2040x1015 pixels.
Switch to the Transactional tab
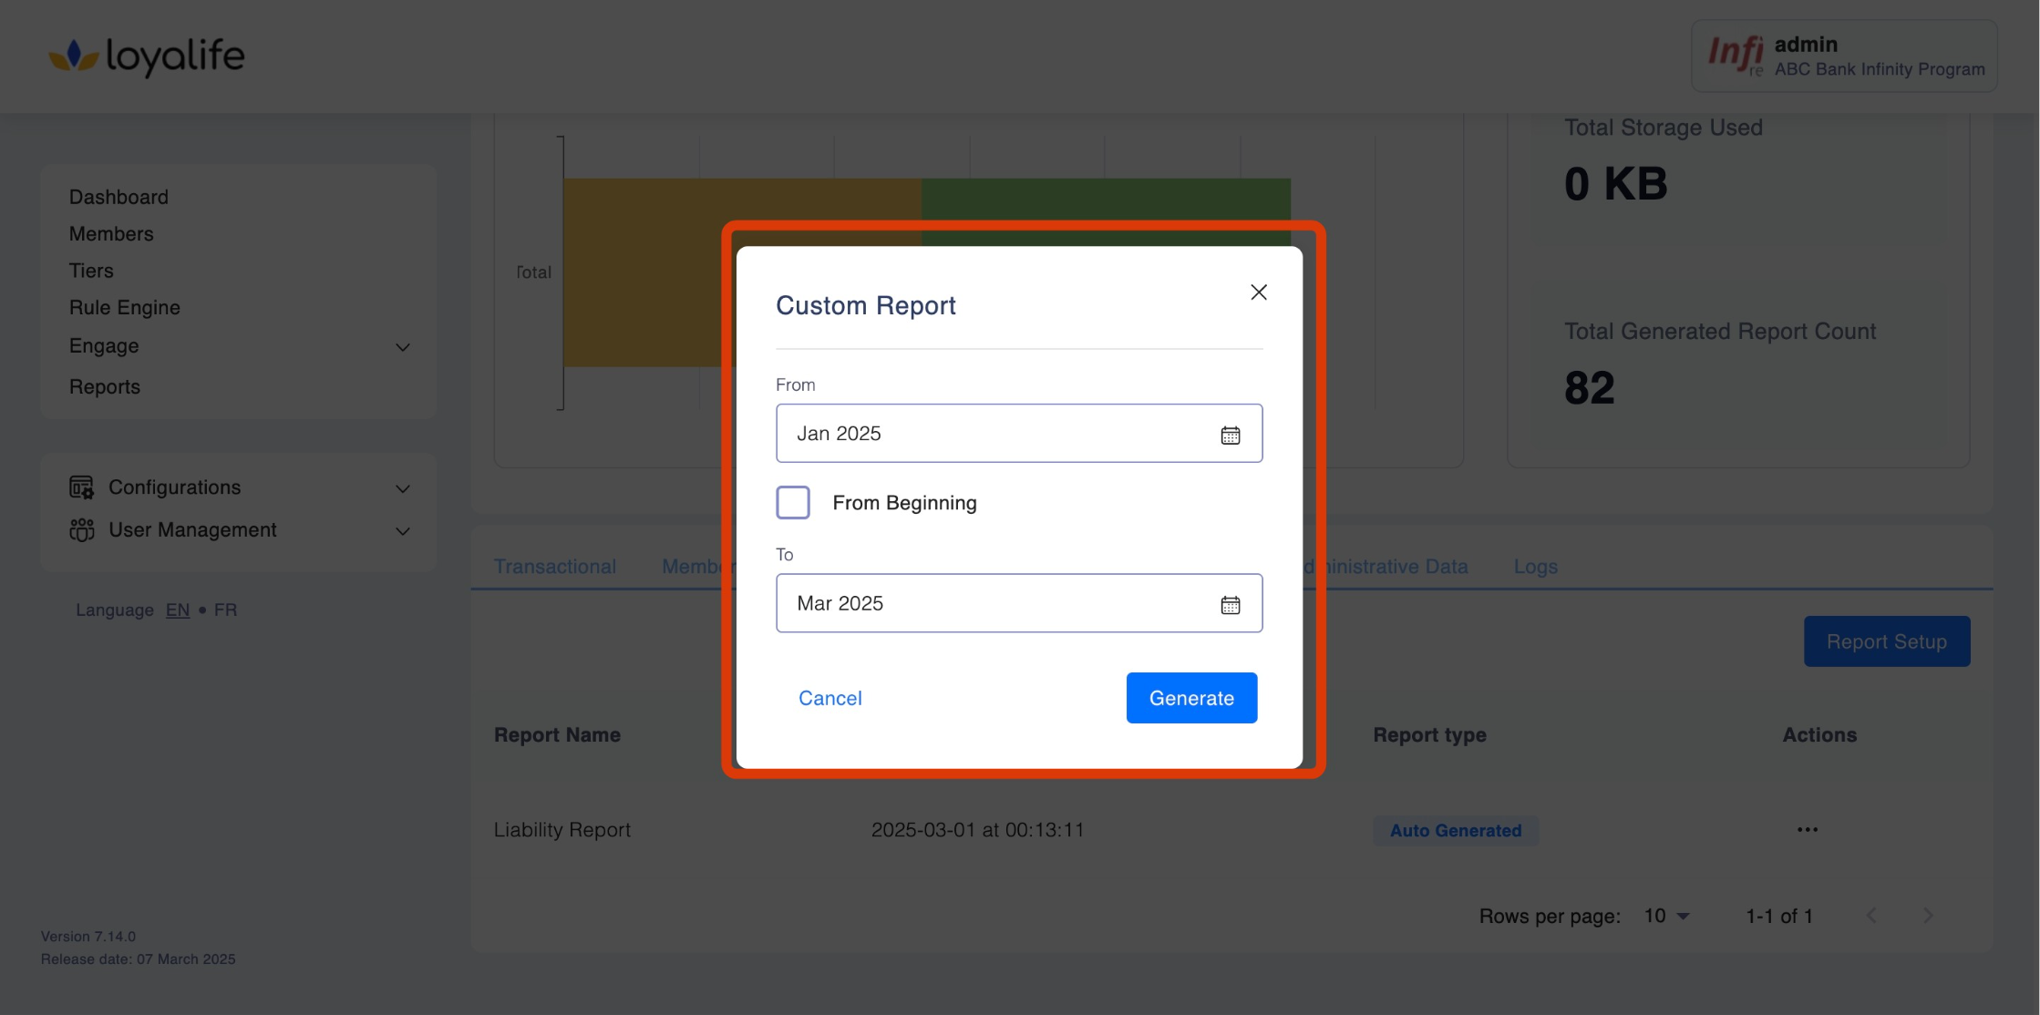pyautogui.click(x=554, y=567)
